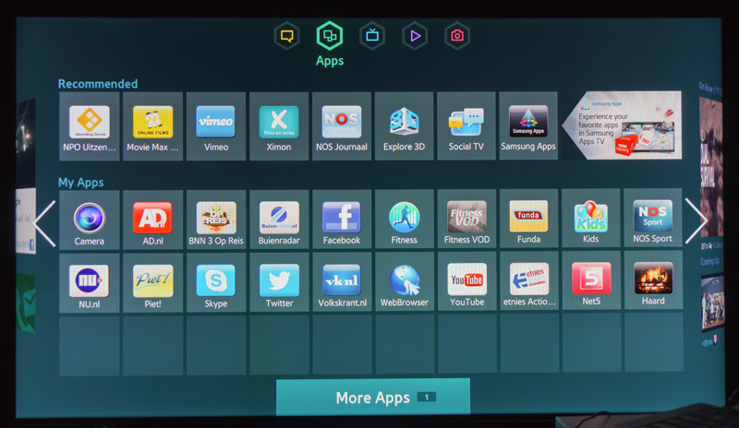Select the My Apps section heading

80,183
